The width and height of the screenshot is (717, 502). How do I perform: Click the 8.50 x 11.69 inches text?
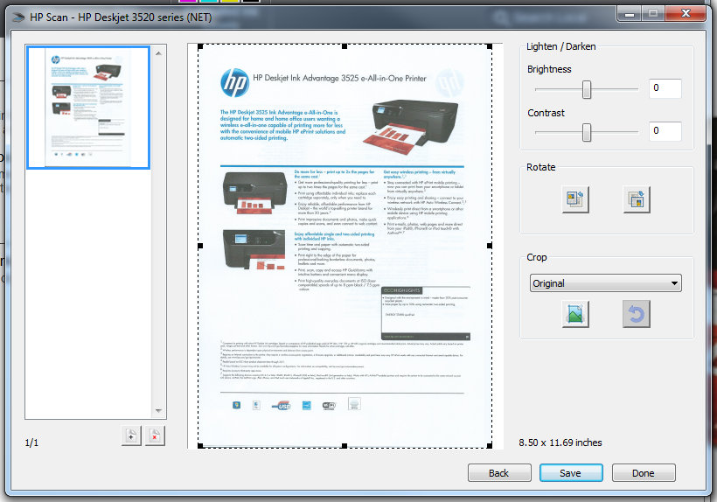pos(560,443)
